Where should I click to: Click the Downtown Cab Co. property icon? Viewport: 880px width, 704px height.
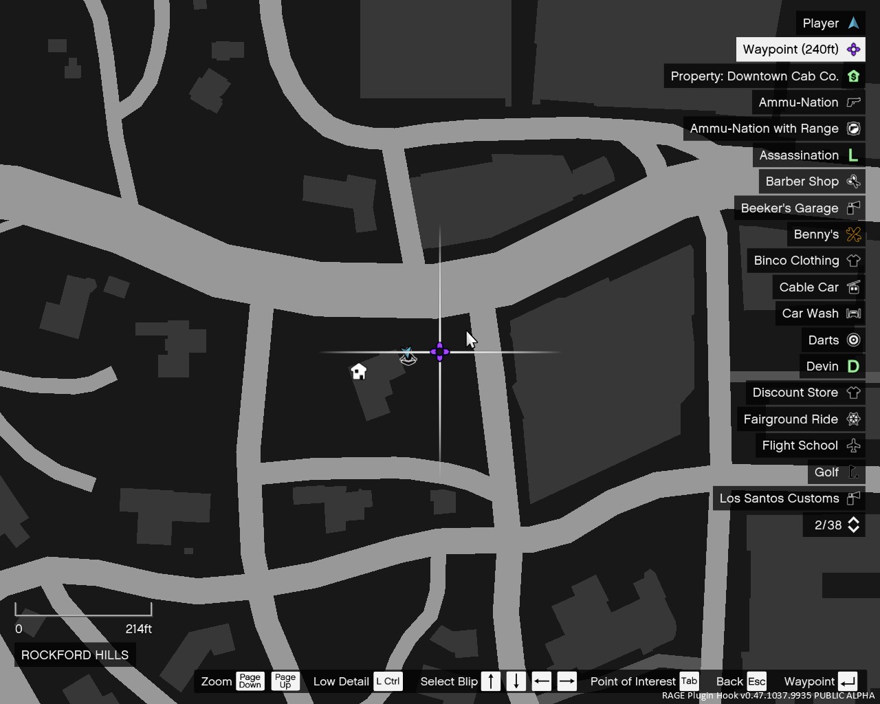click(x=853, y=76)
